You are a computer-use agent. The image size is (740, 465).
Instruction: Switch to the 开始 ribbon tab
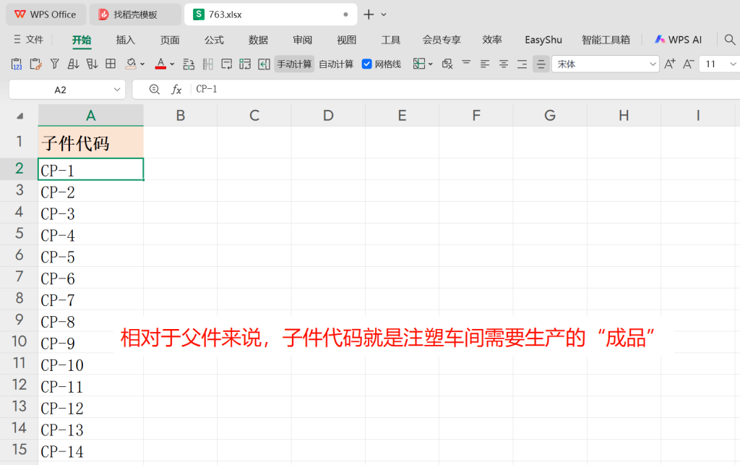pos(82,40)
